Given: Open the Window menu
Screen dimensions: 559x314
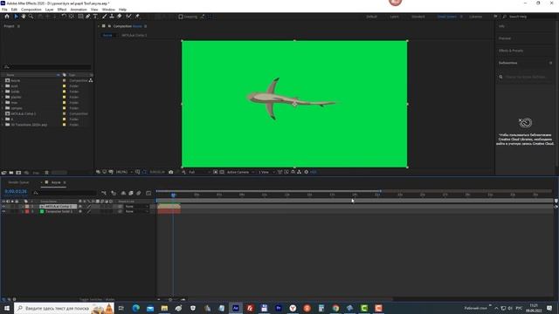Looking at the screenshot, I should [108, 10].
